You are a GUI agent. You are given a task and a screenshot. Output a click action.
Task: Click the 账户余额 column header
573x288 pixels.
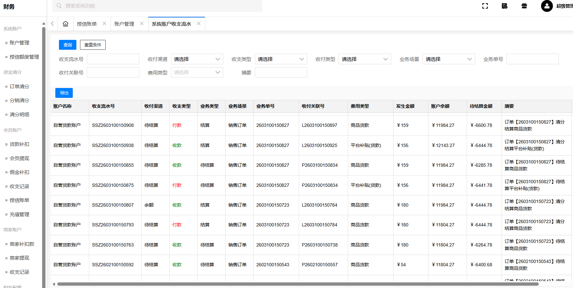coord(440,106)
